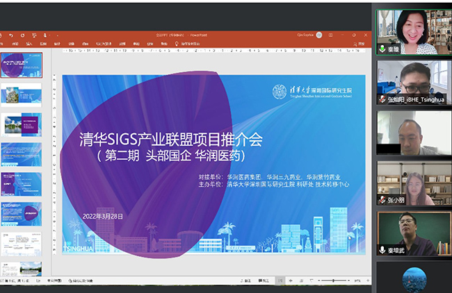Open the 审阅 (Review) ribbon tab
This screenshot has height=293, width=452.
pos(136,44)
